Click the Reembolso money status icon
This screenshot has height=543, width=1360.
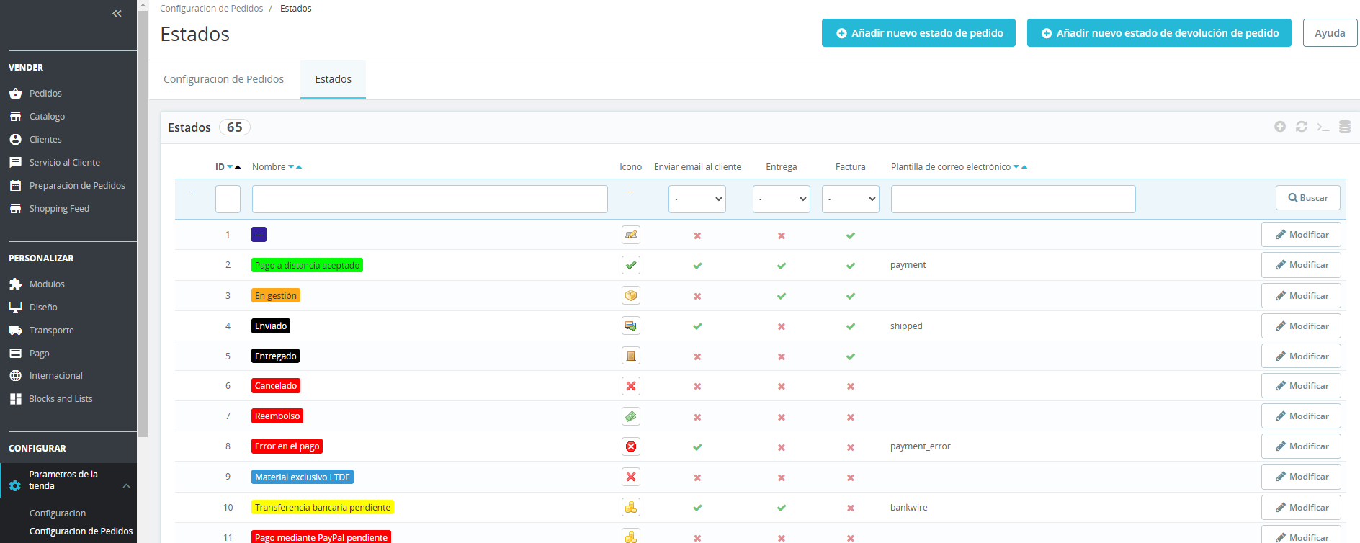[631, 416]
